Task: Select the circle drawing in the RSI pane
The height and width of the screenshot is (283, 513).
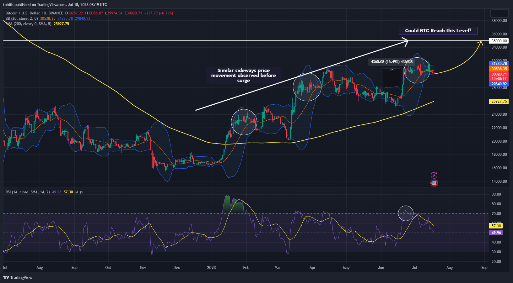Action: [406, 213]
